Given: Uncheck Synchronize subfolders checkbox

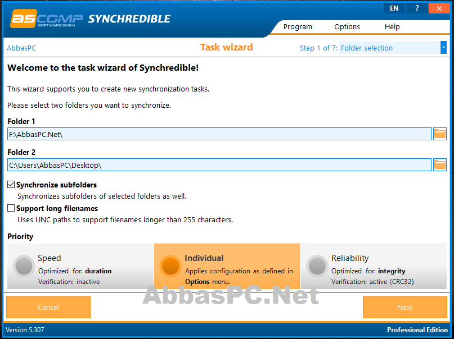Looking at the screenshot, I should 11,185.
